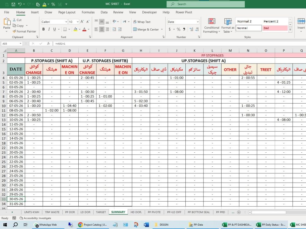Apply the Percent 2 cell style
This screenshot has height=229, width=306.
click(275, 21)
